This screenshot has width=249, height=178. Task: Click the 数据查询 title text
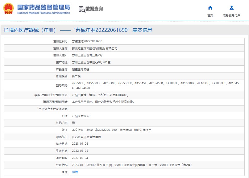[x=94, y=9]
